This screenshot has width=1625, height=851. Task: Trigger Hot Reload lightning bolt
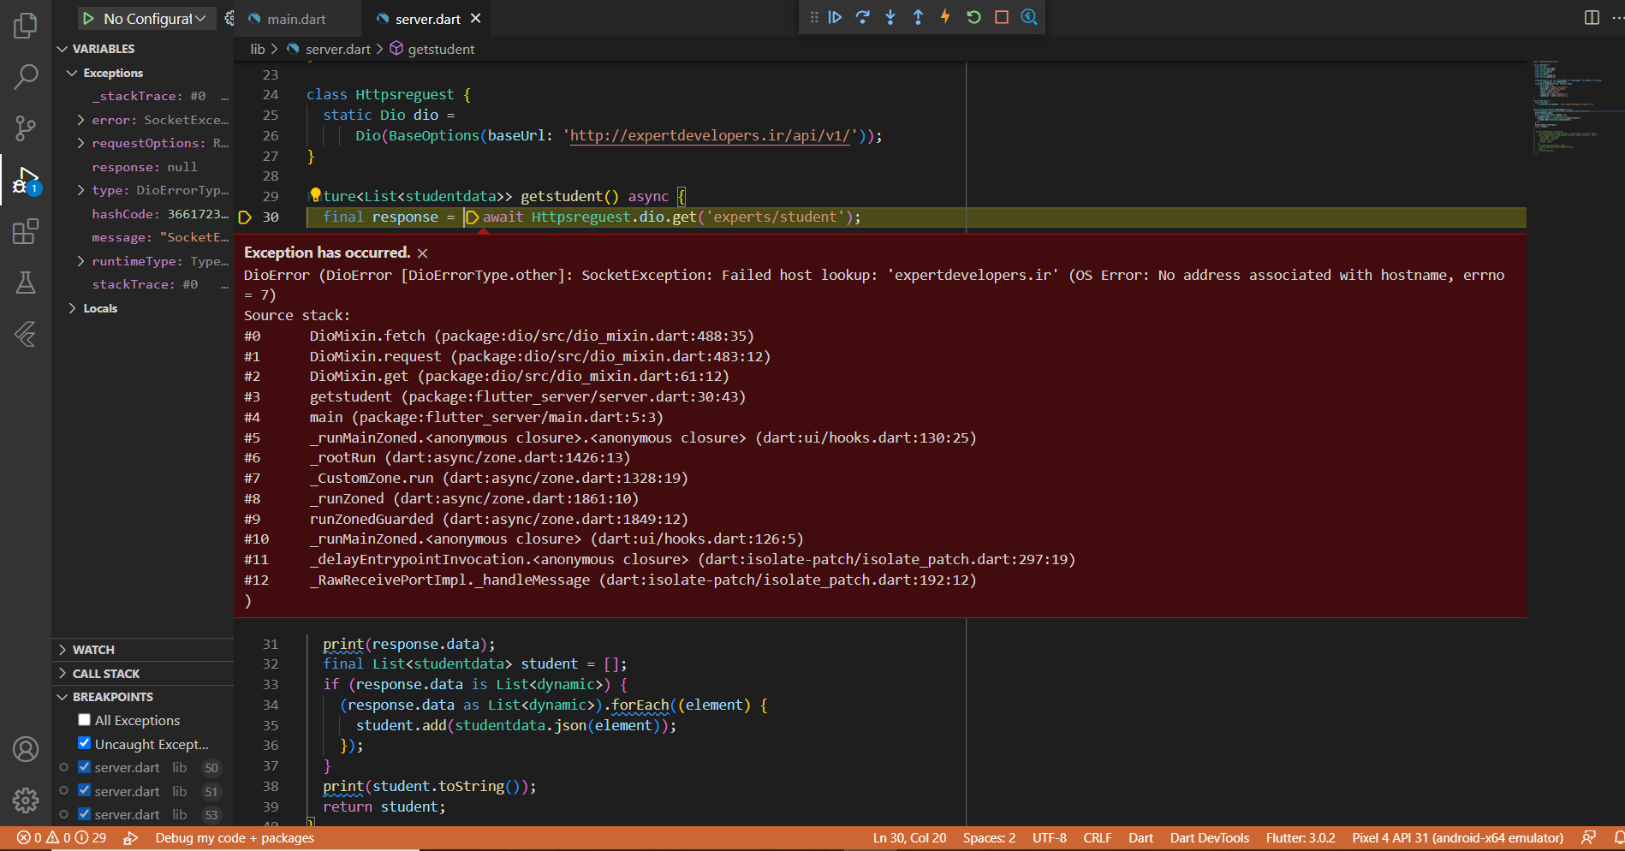click(x=945, y=17)
